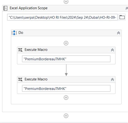Edit macro name in first Execute Macro
The width and height of the screenshot is (128, 123).
pos(66,59)
